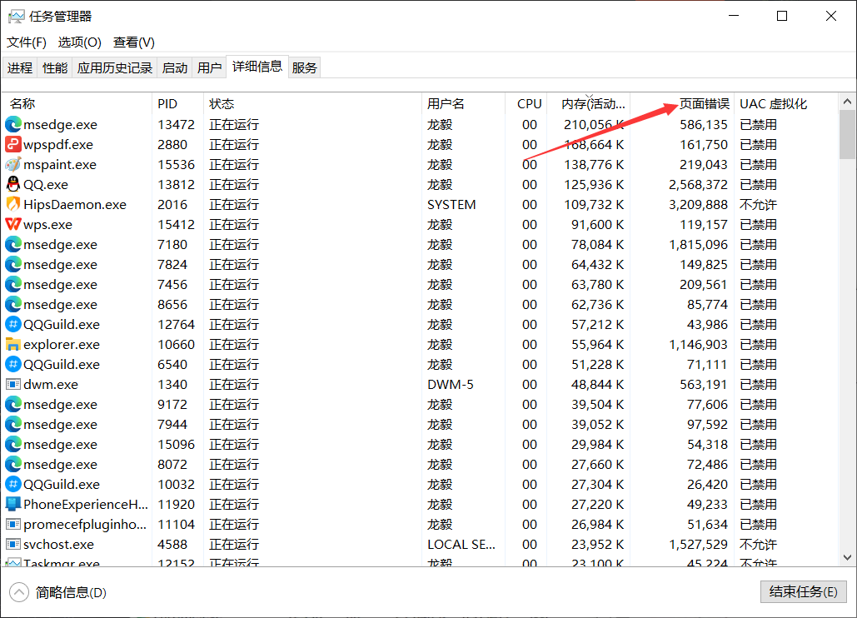The height and width of the screenshot is (618, 857).
Task: Click the msedge.exe icon for PID 8072
Action: pyautogui.click(x=13, y=464)
